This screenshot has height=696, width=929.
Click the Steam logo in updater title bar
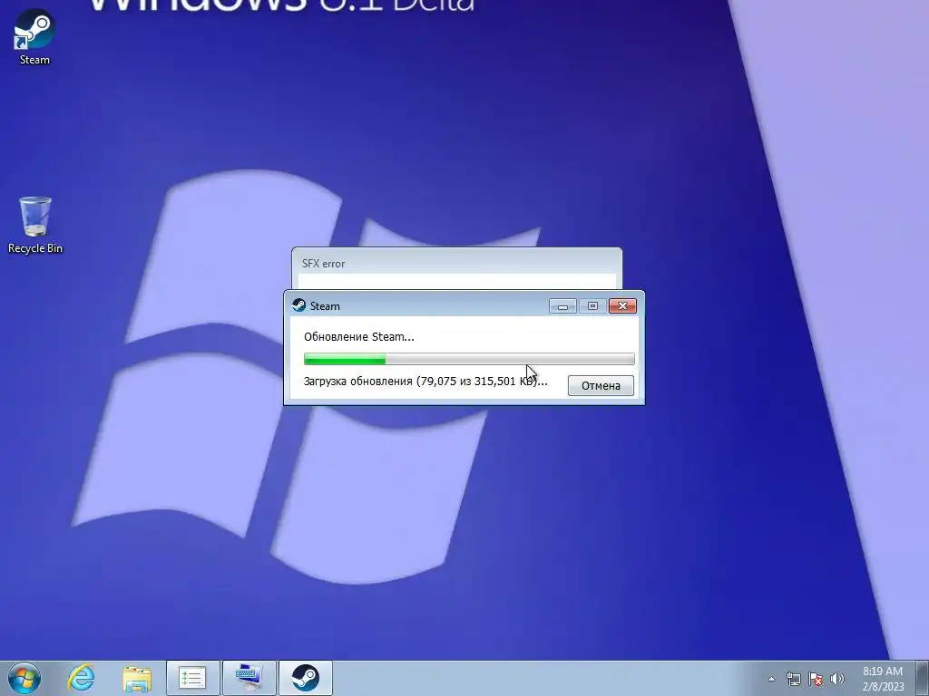point(298,305)
